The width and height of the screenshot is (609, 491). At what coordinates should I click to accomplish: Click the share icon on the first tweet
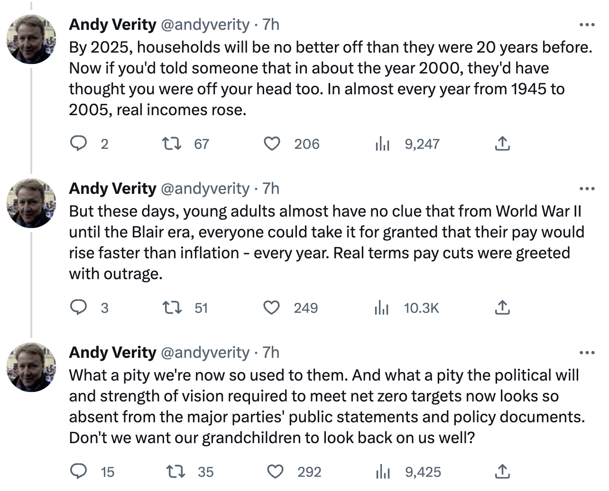[502, 144]
